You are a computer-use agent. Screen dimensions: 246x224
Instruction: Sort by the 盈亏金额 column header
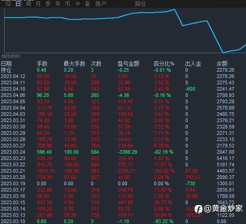[x=128, y=64]
